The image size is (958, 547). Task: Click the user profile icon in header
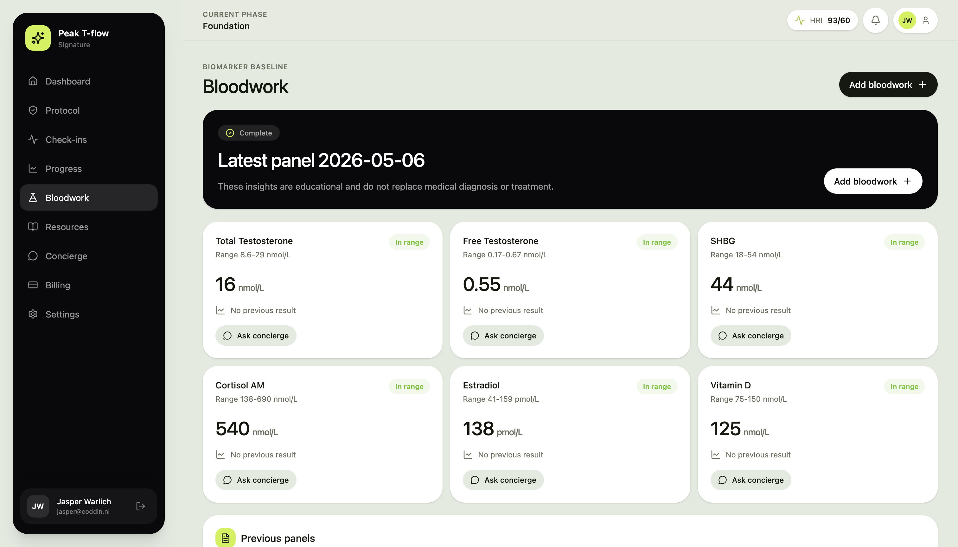pos(926,20)
